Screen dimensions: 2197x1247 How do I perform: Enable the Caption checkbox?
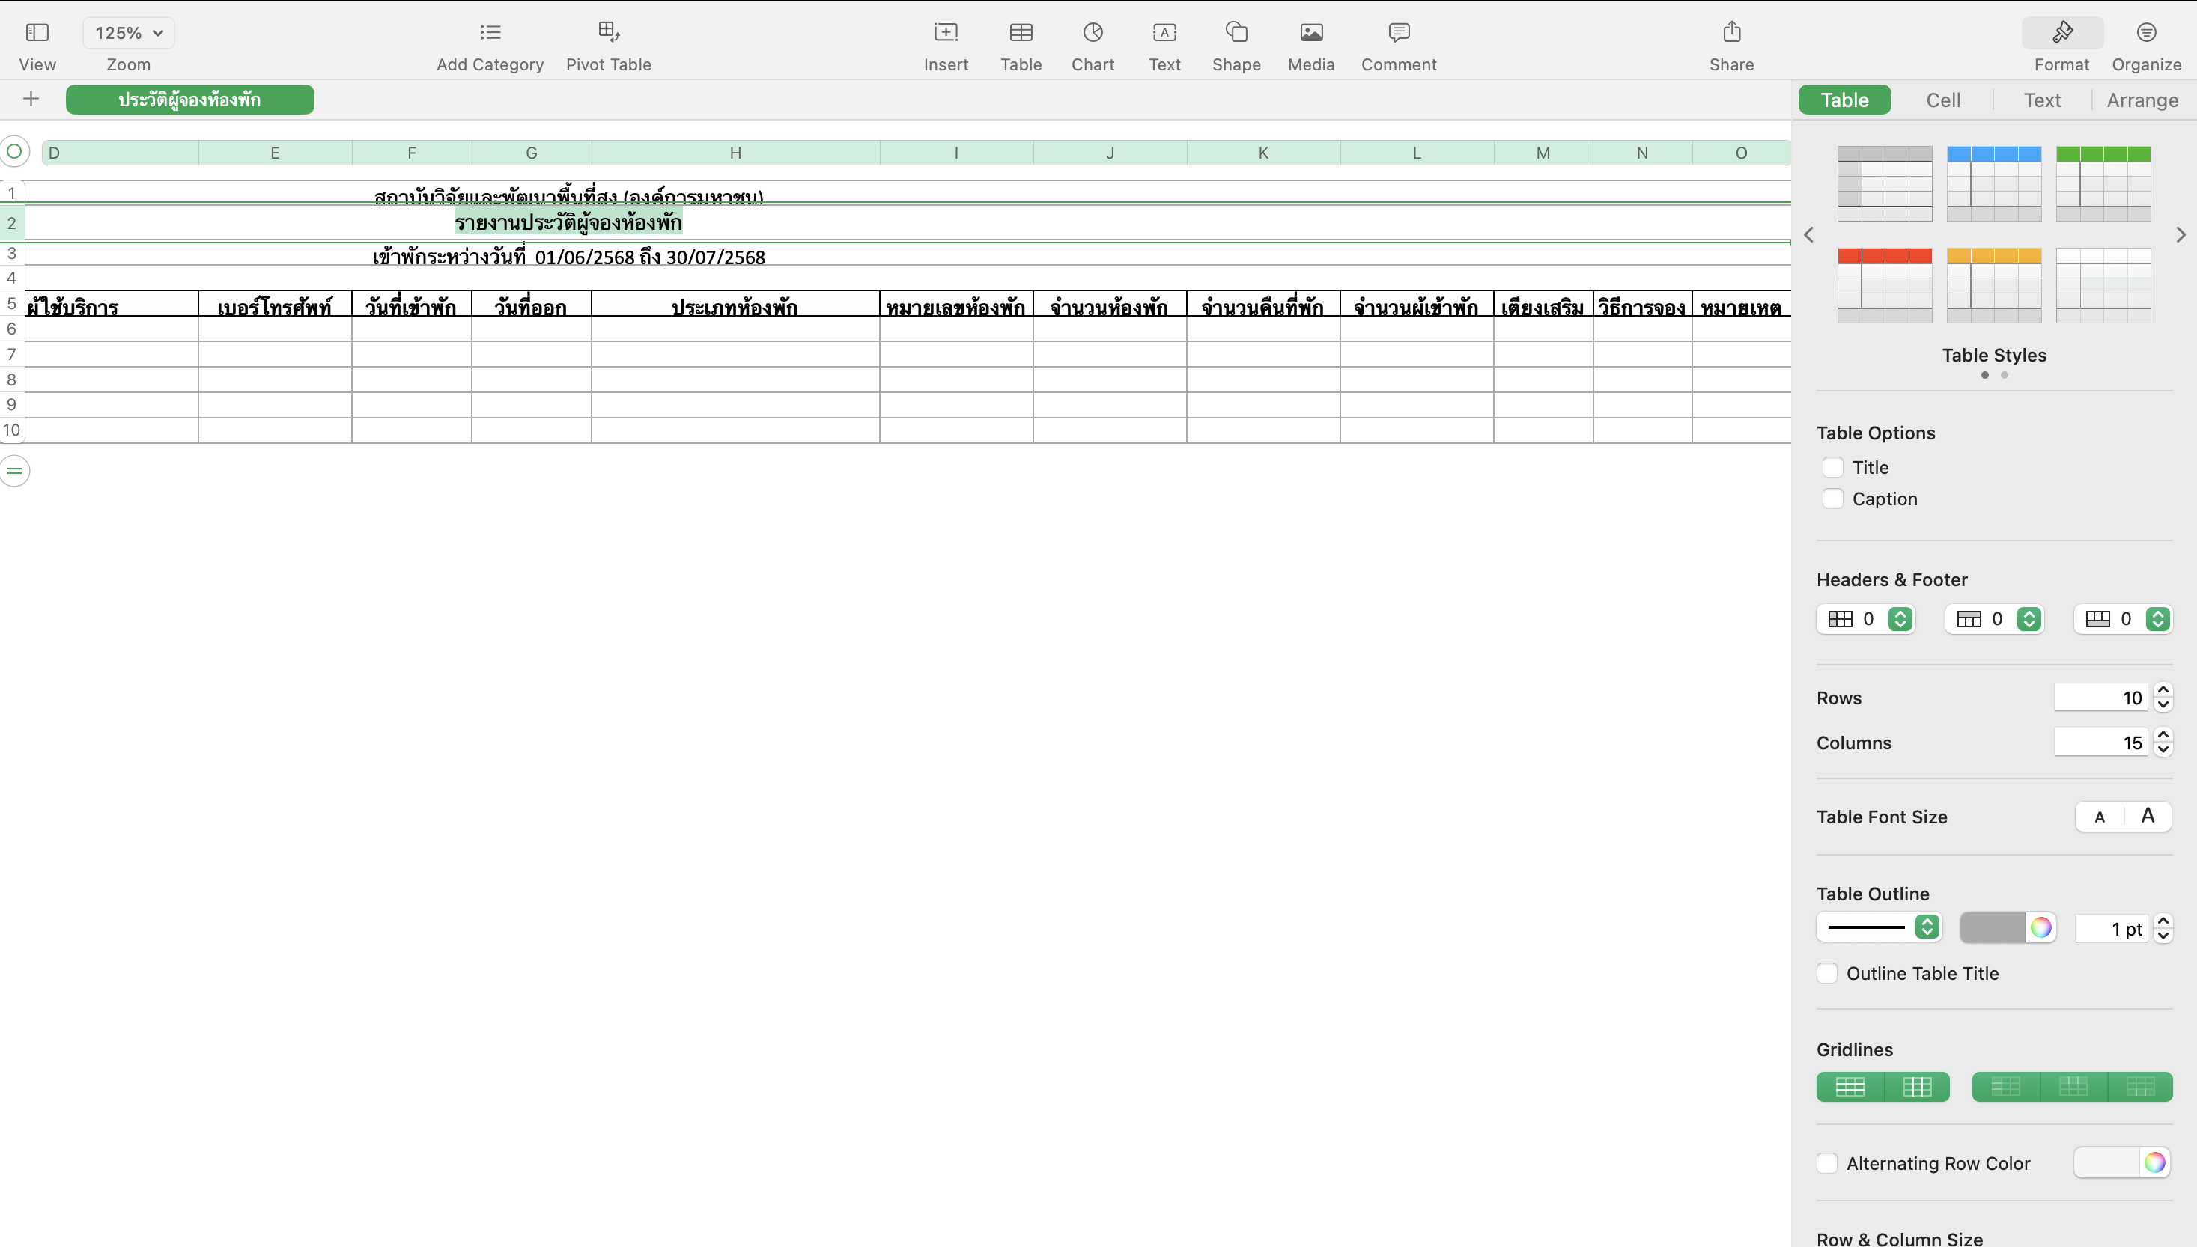click(1832, 499)
